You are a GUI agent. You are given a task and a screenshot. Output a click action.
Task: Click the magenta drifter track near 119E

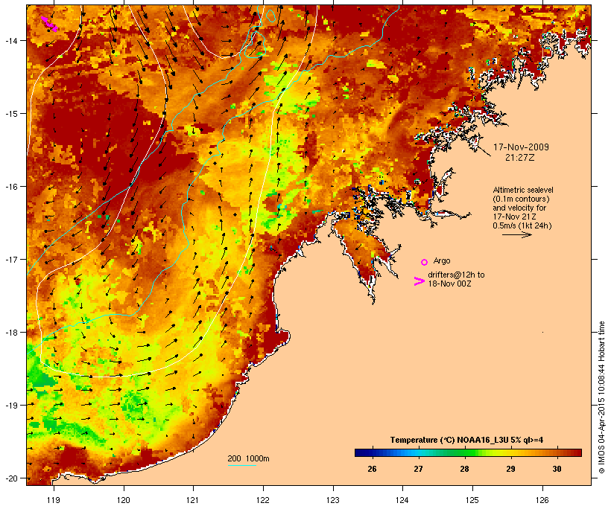[x=49, y=24]
